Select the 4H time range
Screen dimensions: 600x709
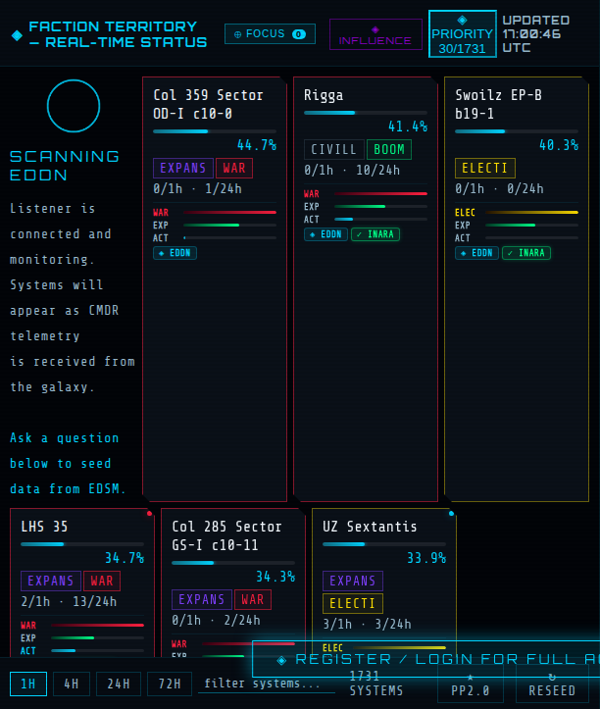coord(72,684)
